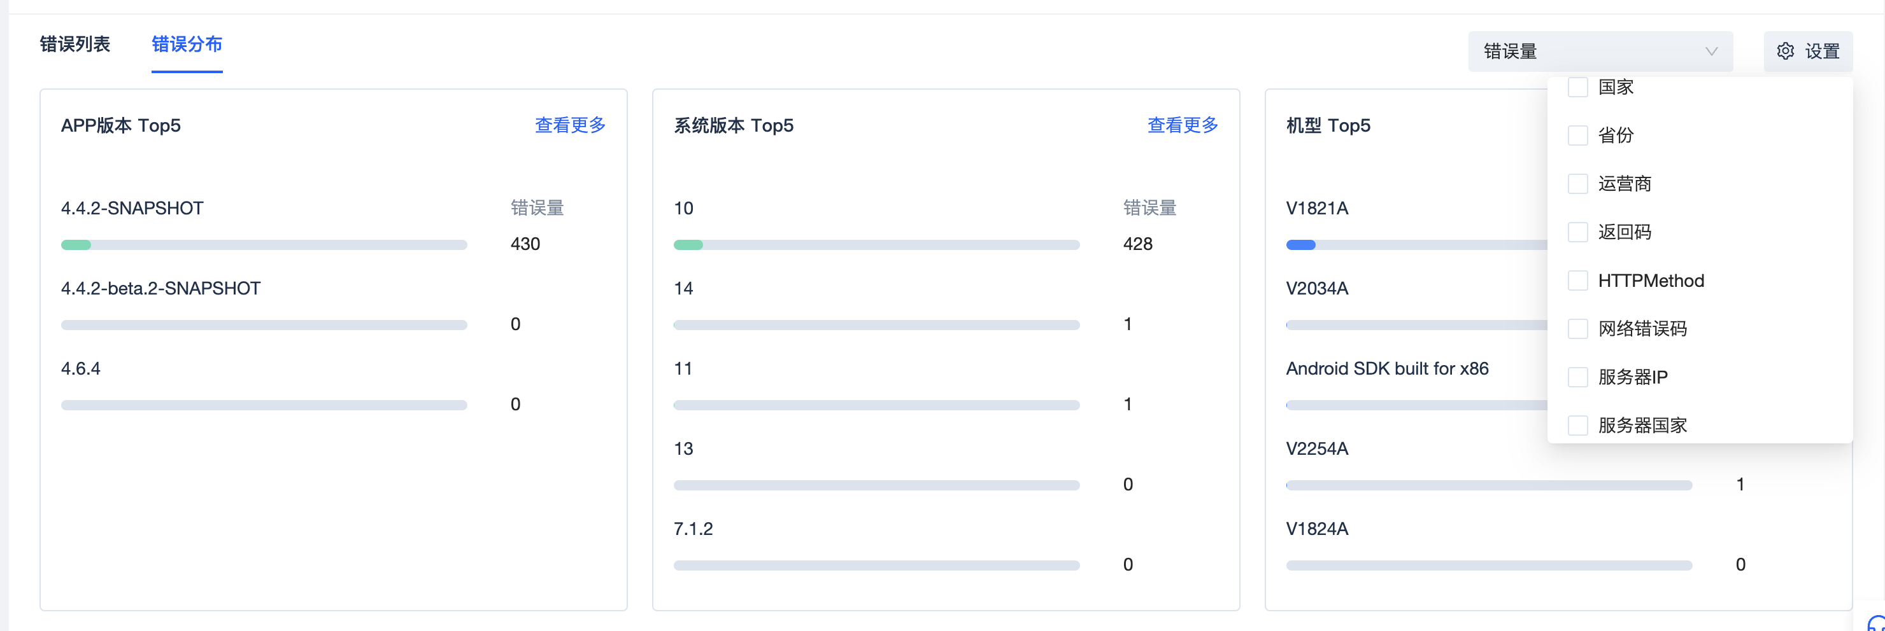The width and height of the screenshot is (1885, 631).
Task: Tick the 服务器国家 checkbox
Action: [x=1577, y=426]
